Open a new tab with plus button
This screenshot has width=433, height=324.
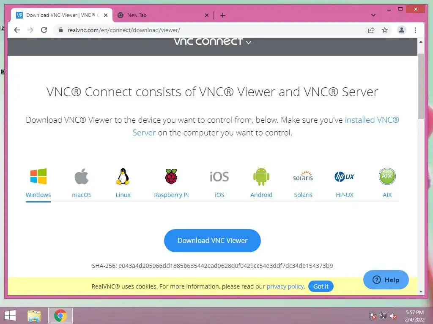coord(223,15)
